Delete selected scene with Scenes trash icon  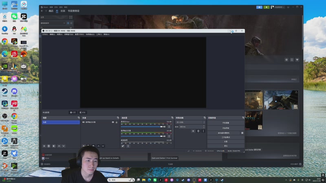click(x=48, y=146)
